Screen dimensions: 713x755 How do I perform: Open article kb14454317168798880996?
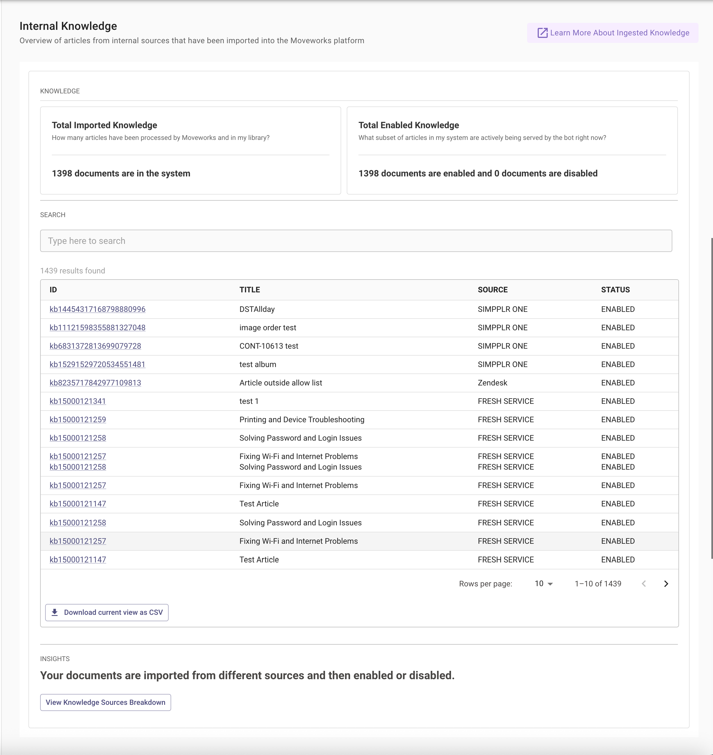(97, 309)
